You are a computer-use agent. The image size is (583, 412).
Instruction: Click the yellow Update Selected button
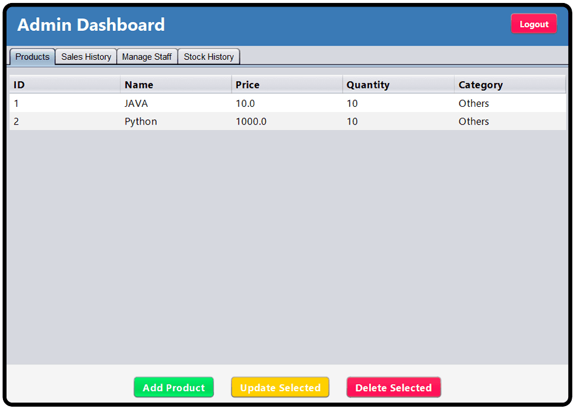280,388
